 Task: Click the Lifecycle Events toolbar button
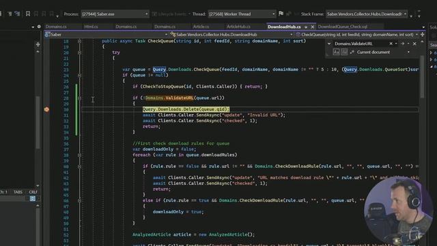point(171,14)
